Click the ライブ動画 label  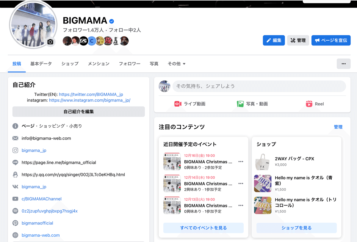(195, 104)
